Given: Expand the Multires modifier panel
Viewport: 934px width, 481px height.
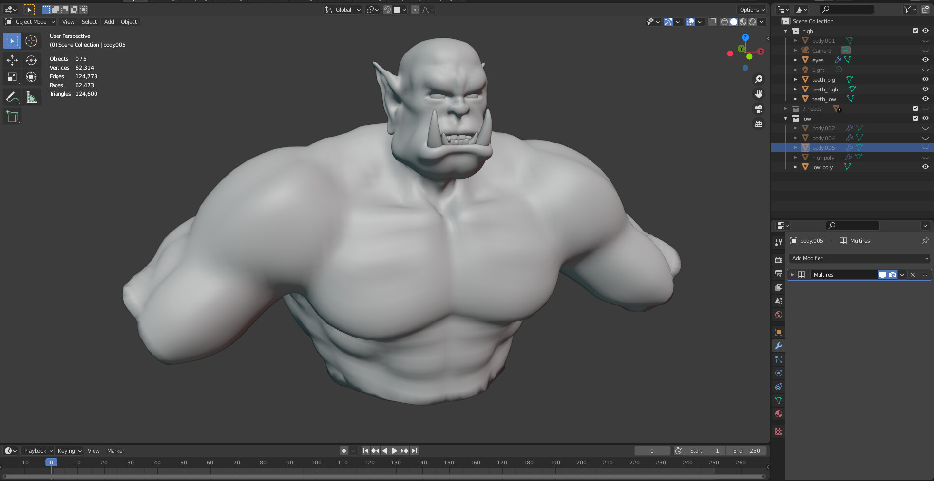Looking at the screenshot, I should point(793,275).
